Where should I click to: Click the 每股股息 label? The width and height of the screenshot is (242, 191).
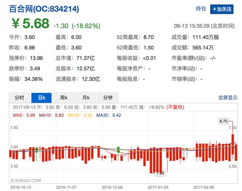click(x=128, y=79)
